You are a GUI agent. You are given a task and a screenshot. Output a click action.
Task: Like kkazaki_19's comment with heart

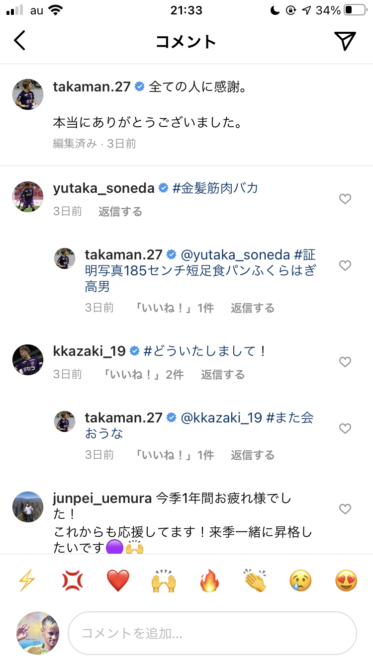(345, 362)
